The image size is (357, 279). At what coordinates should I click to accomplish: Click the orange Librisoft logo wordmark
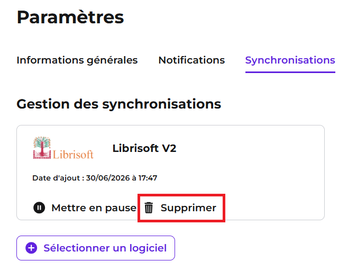(x=73, y=155)
